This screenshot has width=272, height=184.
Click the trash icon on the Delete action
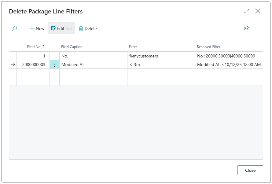pos(80,28)
